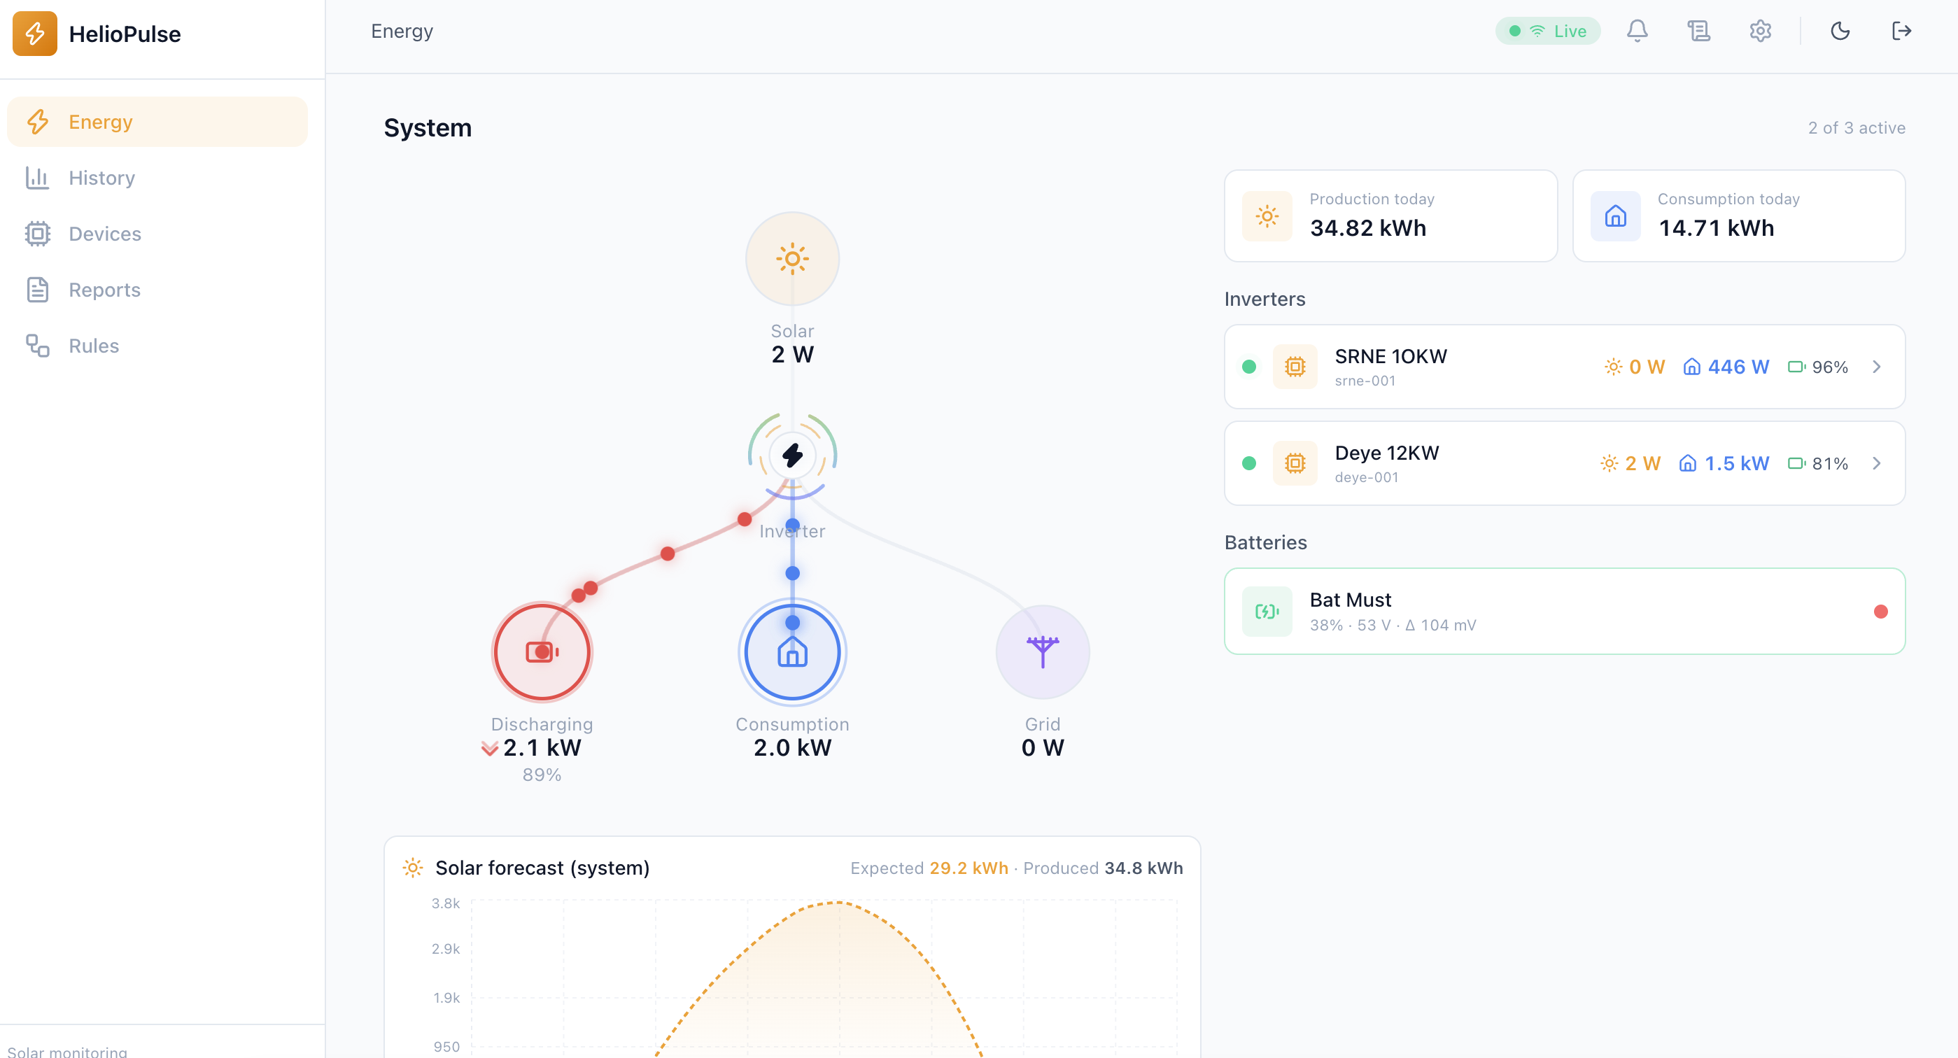
Task: Click the Consumption home node
Action: [792, 652]
